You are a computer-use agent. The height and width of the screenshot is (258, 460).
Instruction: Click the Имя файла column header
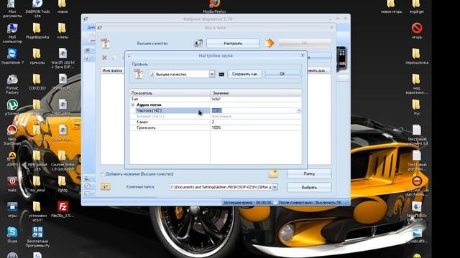click(x=112, y=70)
